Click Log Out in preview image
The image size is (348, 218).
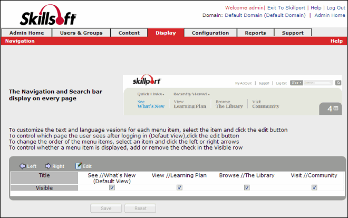click(281, 83)
